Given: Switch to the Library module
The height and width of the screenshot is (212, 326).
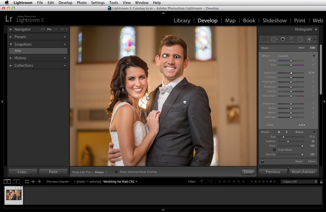Looking at the screenshot, I should coord(182,21).
